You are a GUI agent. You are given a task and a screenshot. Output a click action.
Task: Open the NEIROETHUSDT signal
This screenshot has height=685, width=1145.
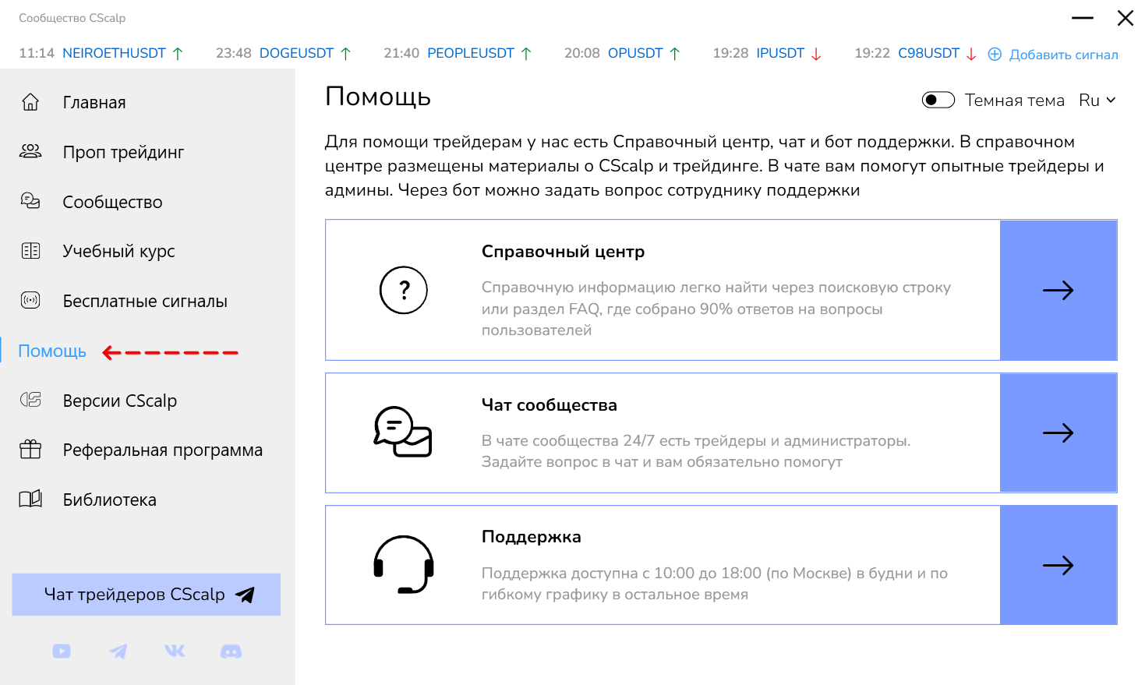(x=114, y=53)
